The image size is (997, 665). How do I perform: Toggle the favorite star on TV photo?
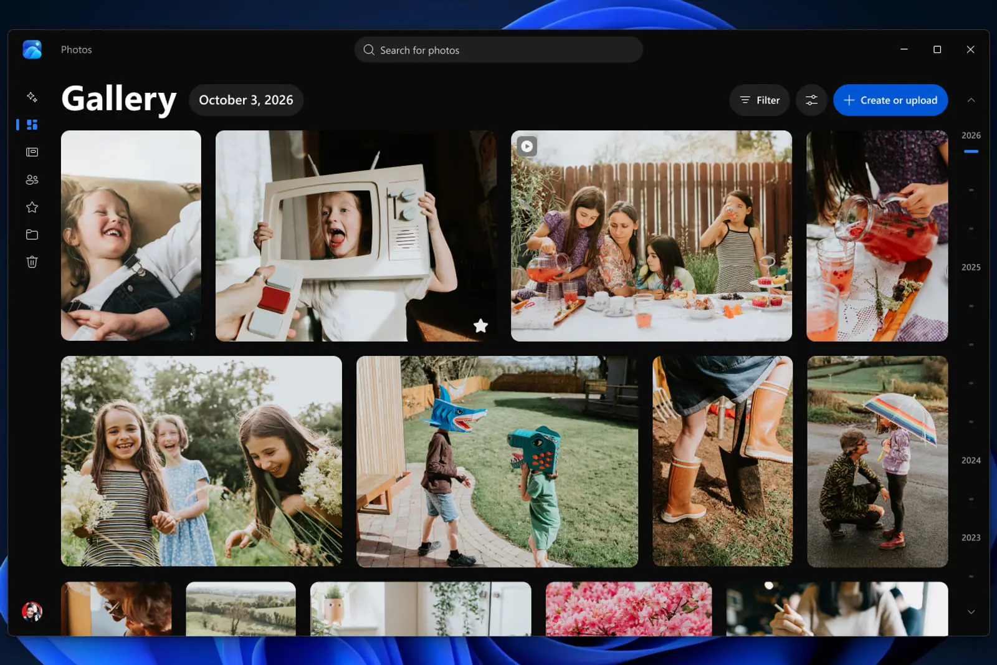point(480,325)
